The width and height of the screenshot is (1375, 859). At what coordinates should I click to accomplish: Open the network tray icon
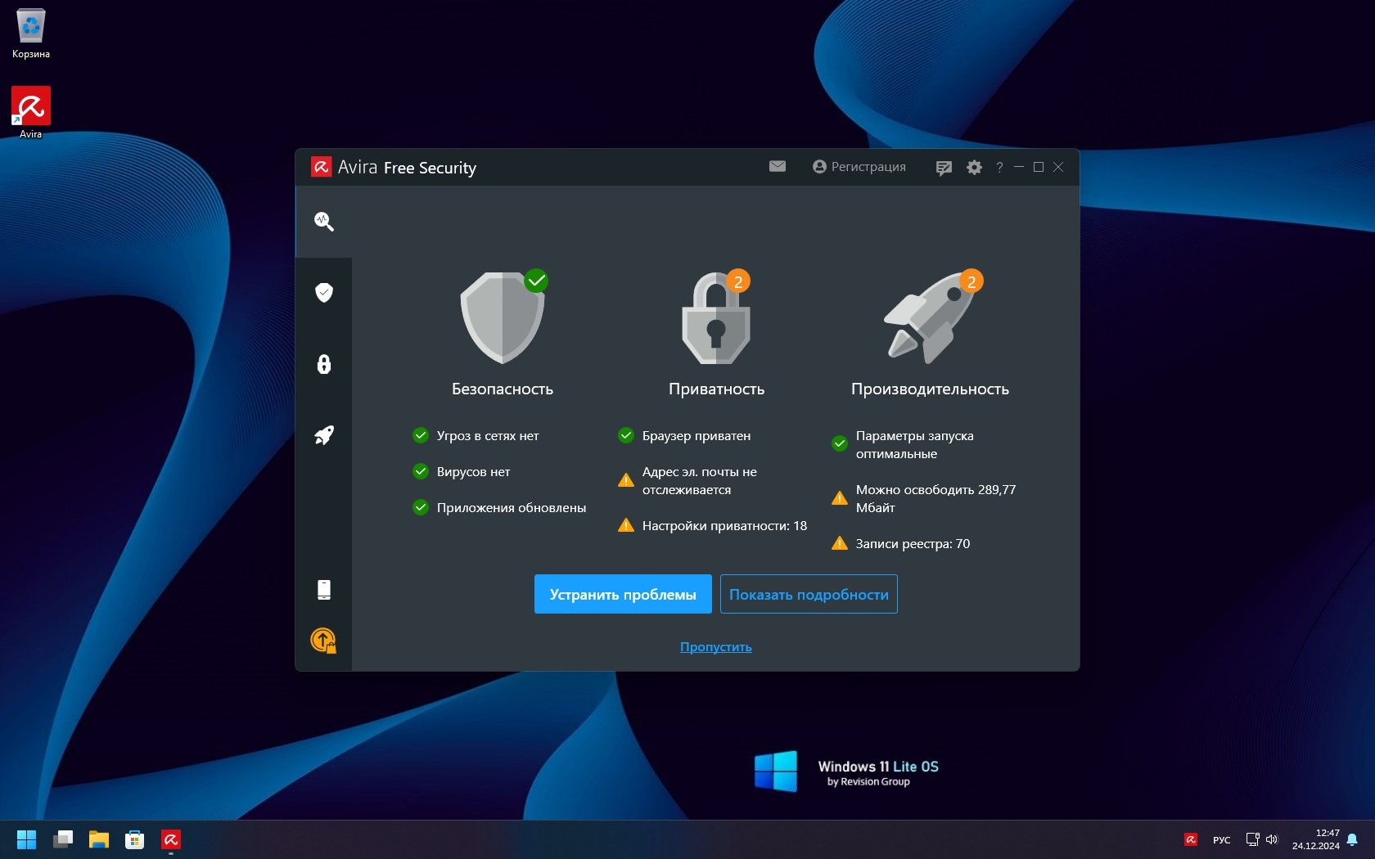pos(1252,839)
